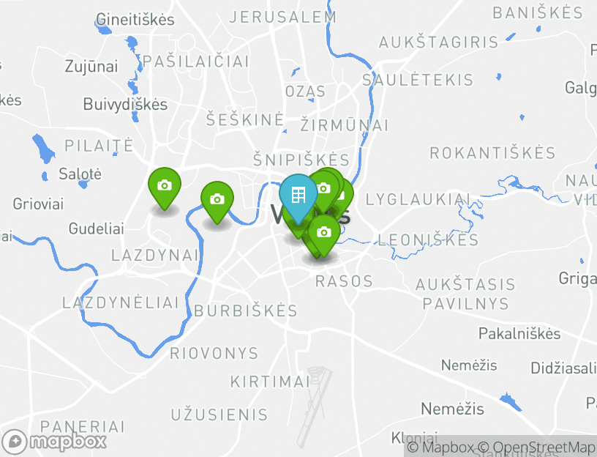Viewport: 597px width, 457px height.
Task: Open the green camera marker nearest Pilaitė
Action: pos(165,185)
